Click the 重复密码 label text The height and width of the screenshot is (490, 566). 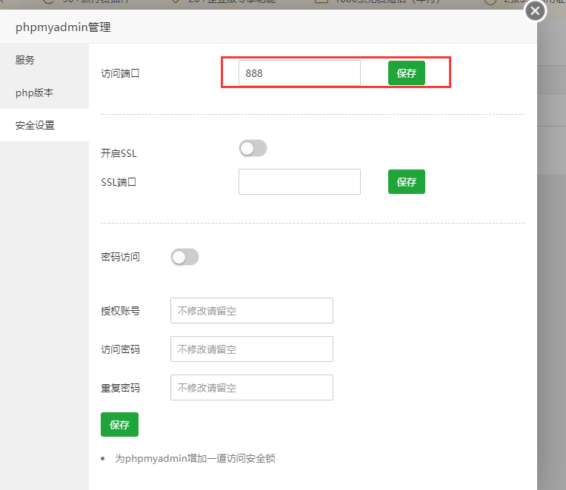pyautogui.click(x=120, y=388)
